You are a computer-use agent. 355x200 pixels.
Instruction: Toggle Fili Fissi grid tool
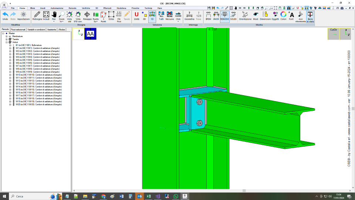click(119, 17)
